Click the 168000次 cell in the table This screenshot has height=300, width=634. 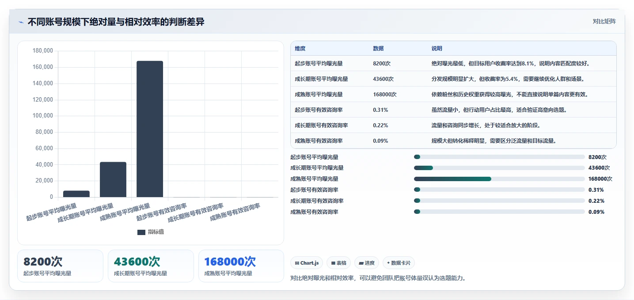pyautogui.click(x=384, y=95)
